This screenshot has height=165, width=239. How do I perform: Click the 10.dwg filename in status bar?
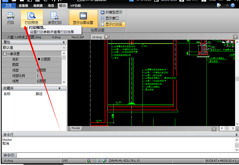pyautogui.click(x=8, y=161)
